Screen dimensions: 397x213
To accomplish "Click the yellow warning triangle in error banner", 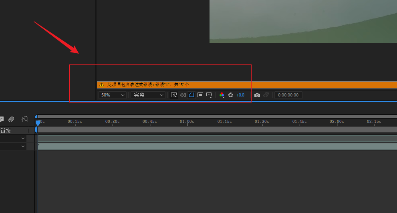I will tap(101, 84).
